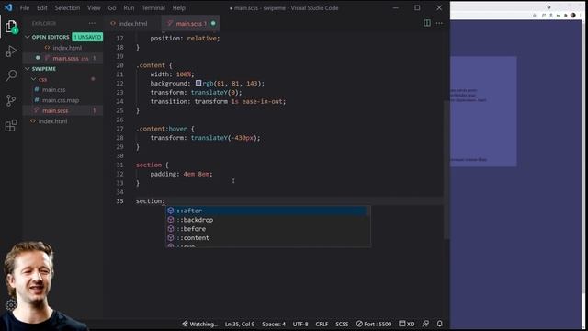Open main.scss in the css folder tree
588x331 pixels.
pyautogui.click(x=55, y=110)
